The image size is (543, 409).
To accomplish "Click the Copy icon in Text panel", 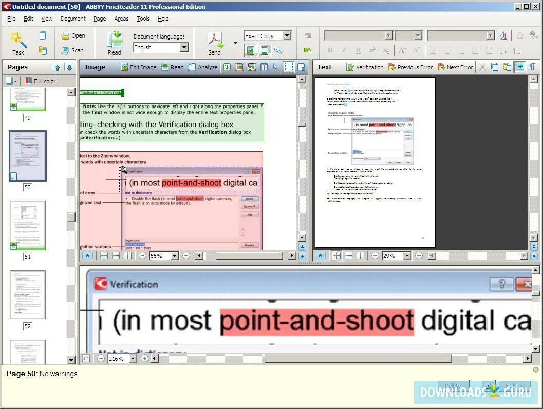I will (495, 67).
